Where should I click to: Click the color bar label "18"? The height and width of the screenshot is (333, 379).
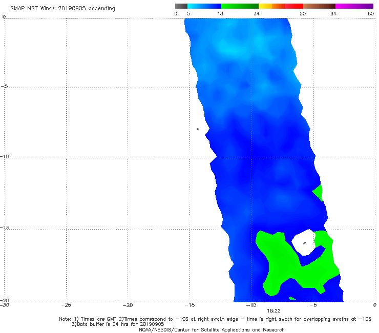(220, 13)
